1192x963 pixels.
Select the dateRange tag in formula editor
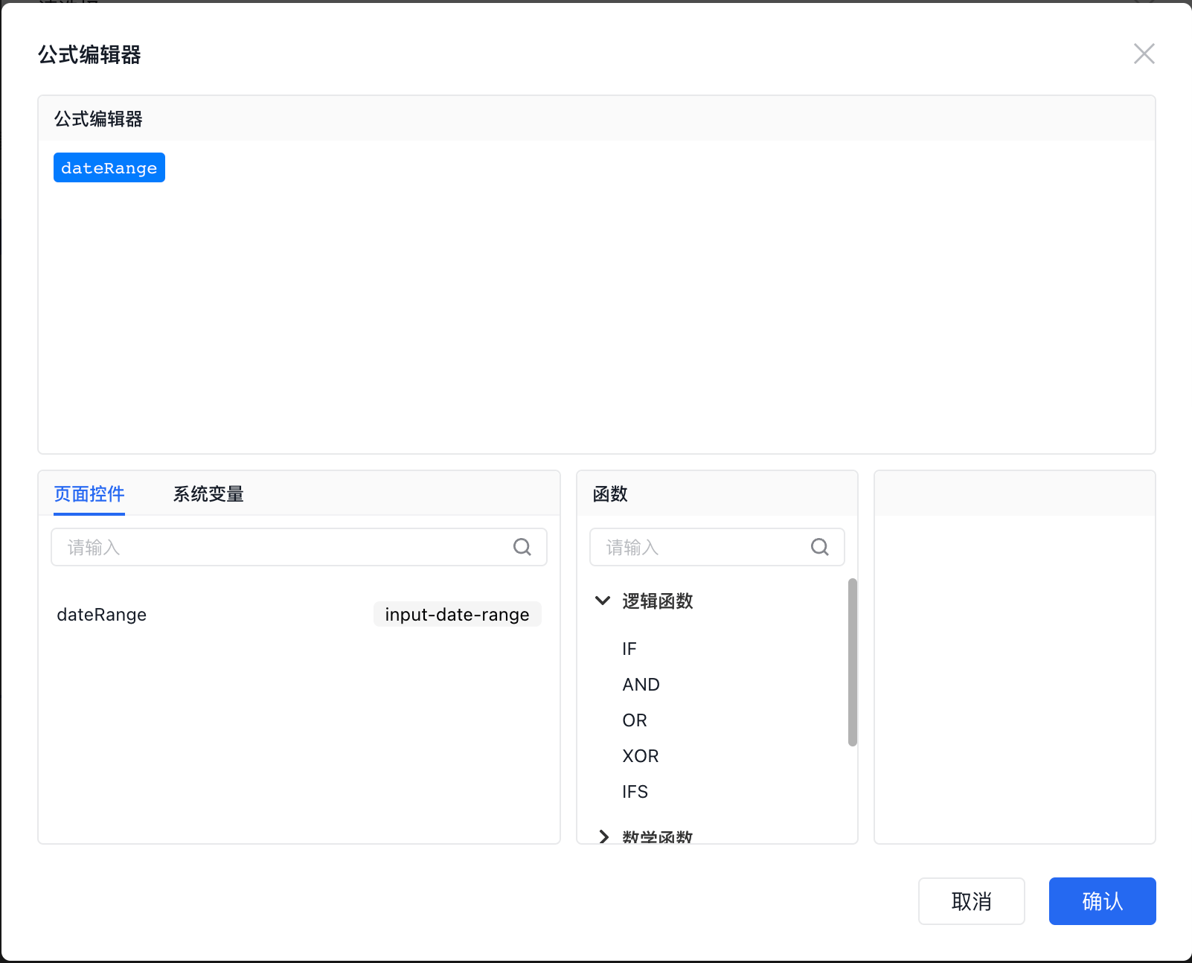(109, 167)
